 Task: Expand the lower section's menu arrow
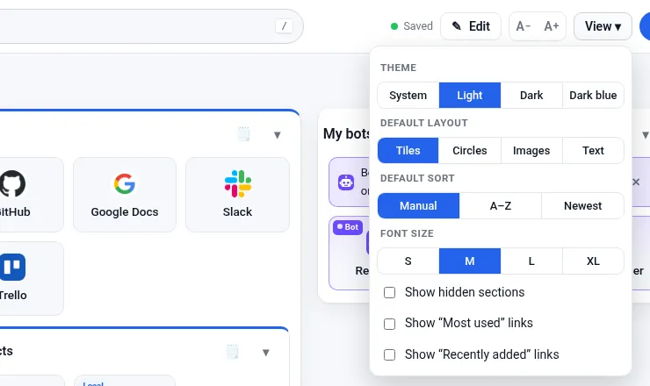266,353
